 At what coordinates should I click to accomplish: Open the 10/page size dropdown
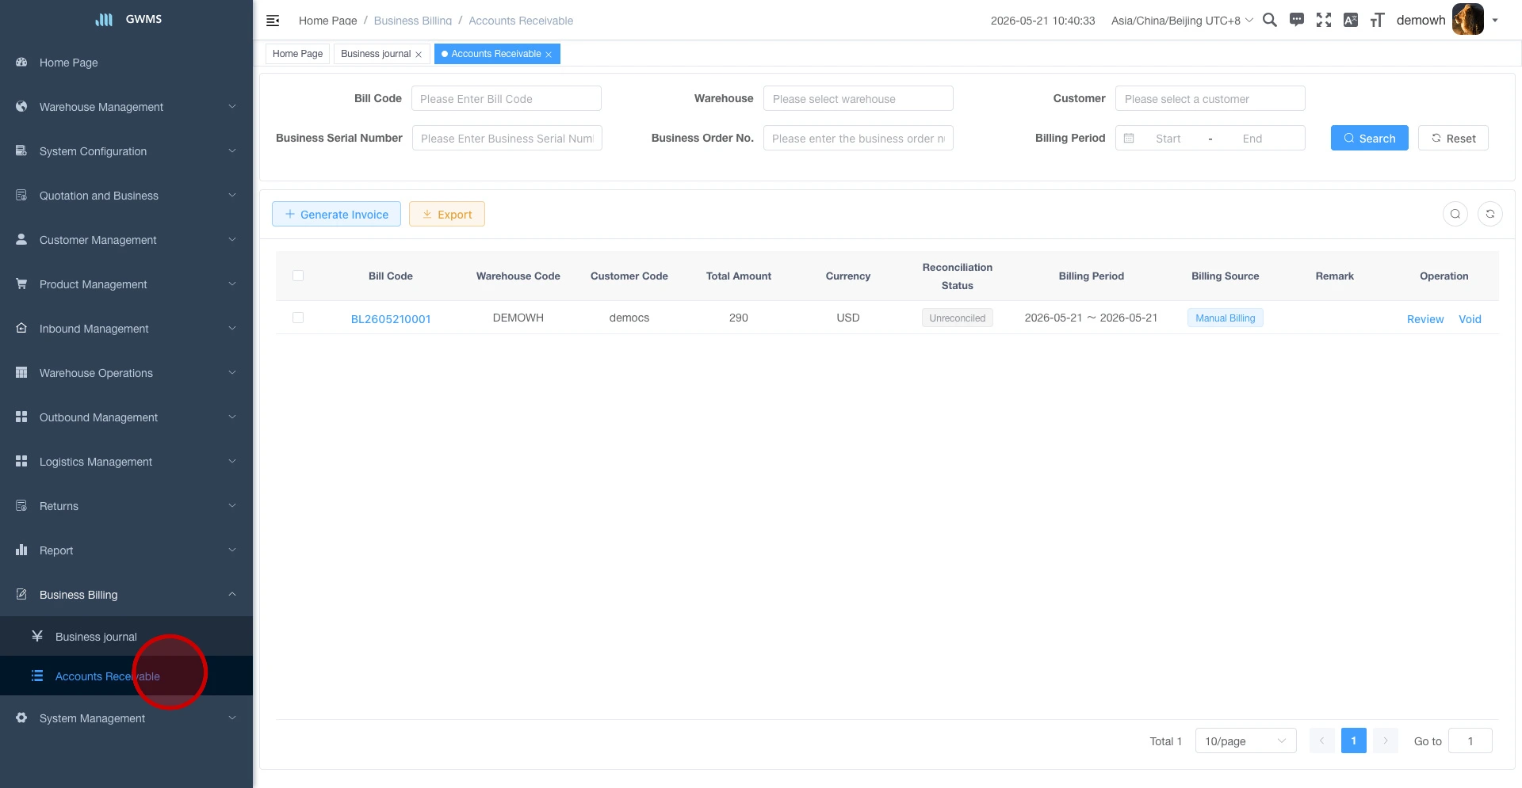[1246, 740]
